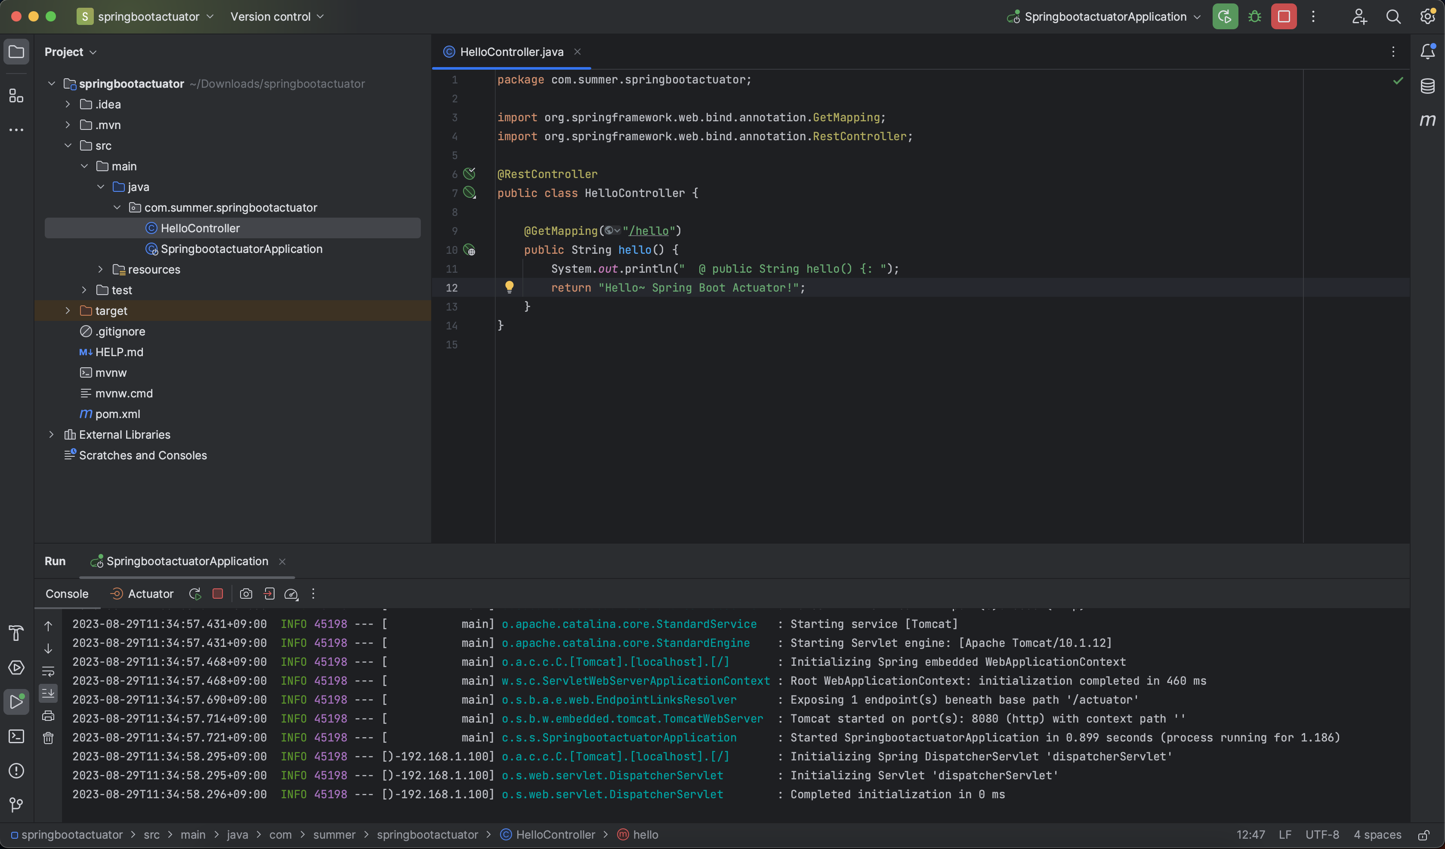Click UTF-8 encoding in the status bar
Image resolution: width=1445 pixels, height=849 pixels.
click(x=1322, y=835)
